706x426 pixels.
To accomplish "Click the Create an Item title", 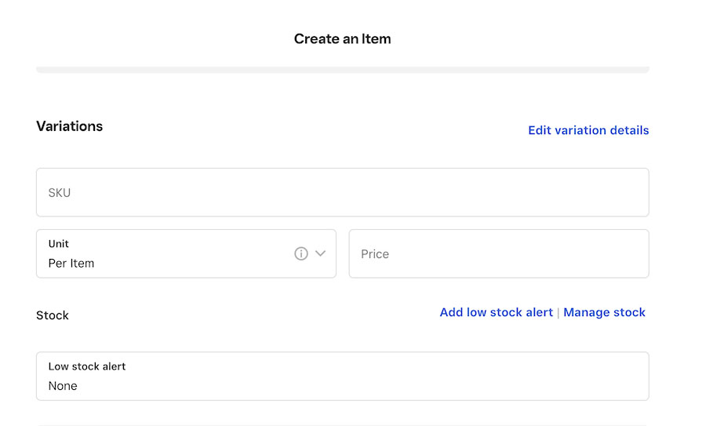I will (x=342, y=38).
